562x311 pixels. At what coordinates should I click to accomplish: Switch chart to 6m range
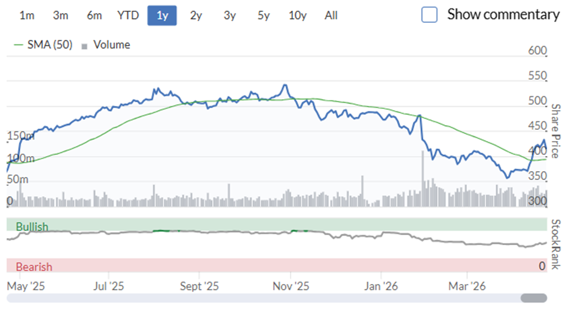94,16
